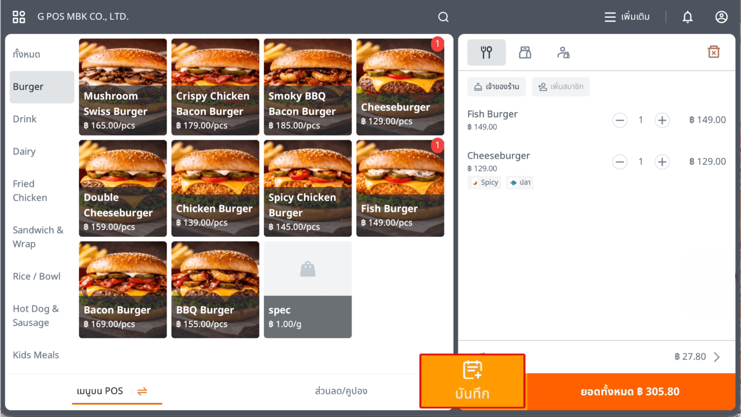741x417 pixels.
Task: Open the user profile icon
Action: tap(721, 17)
